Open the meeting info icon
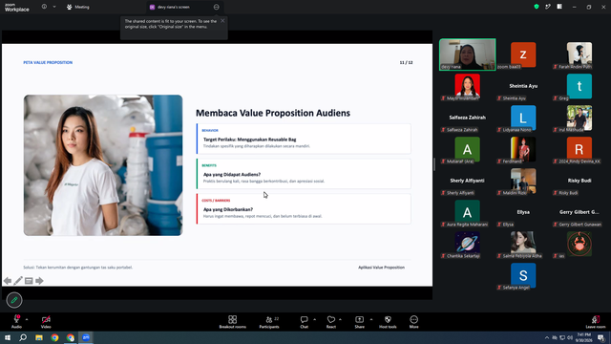The height and width of the screenshot is (344, 611). [44, 7]
